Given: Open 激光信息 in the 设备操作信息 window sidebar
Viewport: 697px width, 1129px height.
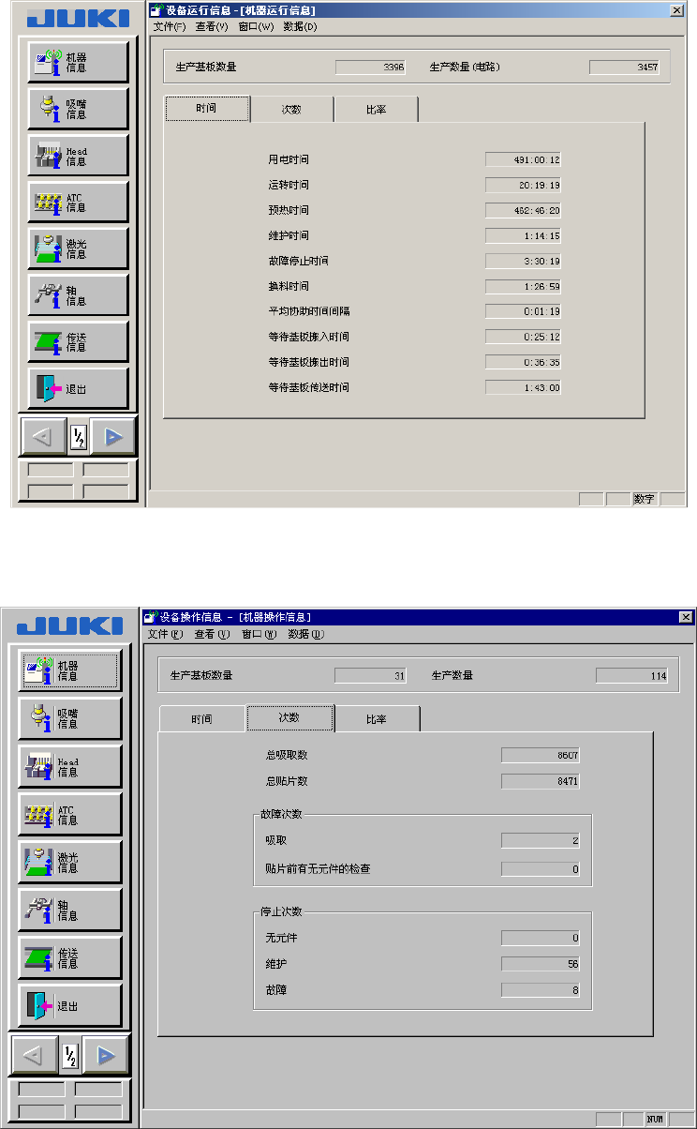Looking at the screenshot, I should (x=71, y=862).
